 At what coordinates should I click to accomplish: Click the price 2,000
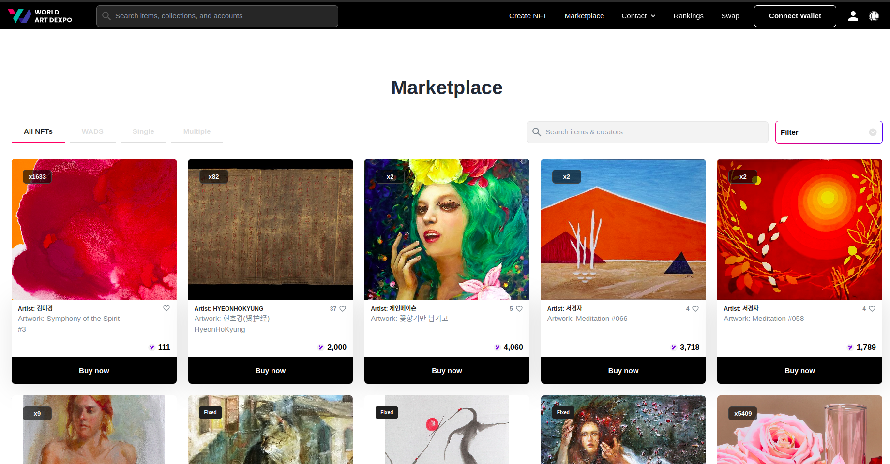pyautogui.click(x=337, y=347)
